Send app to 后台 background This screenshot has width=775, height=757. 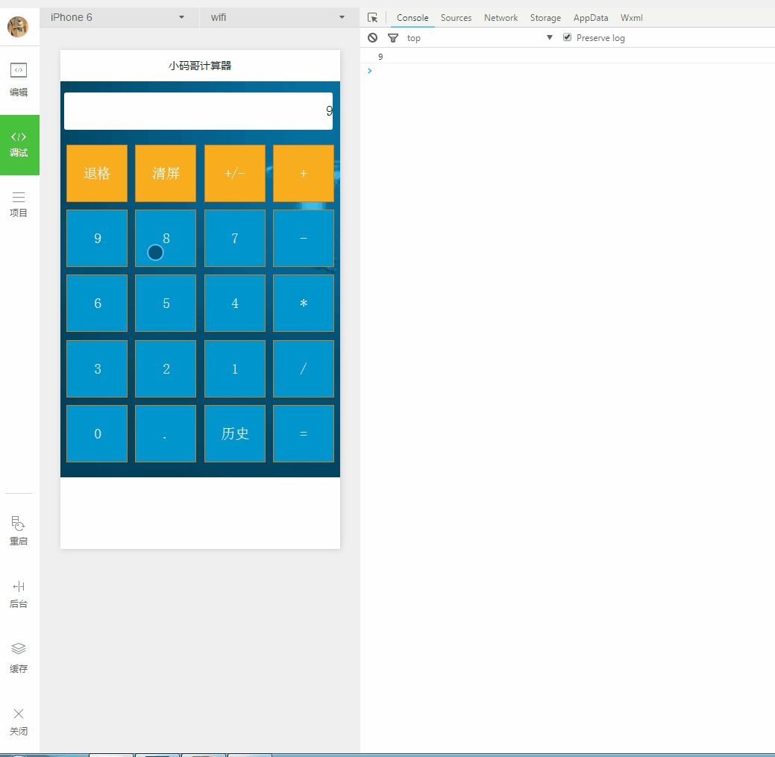[x=19, y=594]
